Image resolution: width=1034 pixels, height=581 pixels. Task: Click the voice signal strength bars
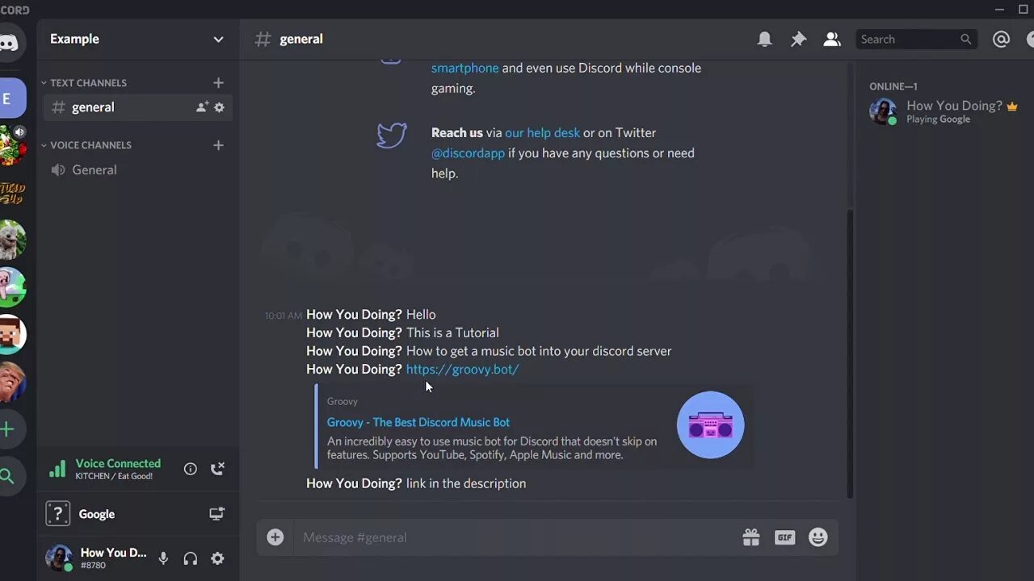57,469
